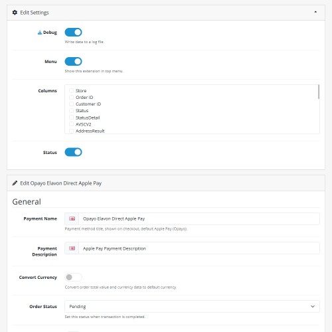The width and height of the screenshot is (332, 332).
Task: Check the Store column checkbox
Action: coord(71,90)
